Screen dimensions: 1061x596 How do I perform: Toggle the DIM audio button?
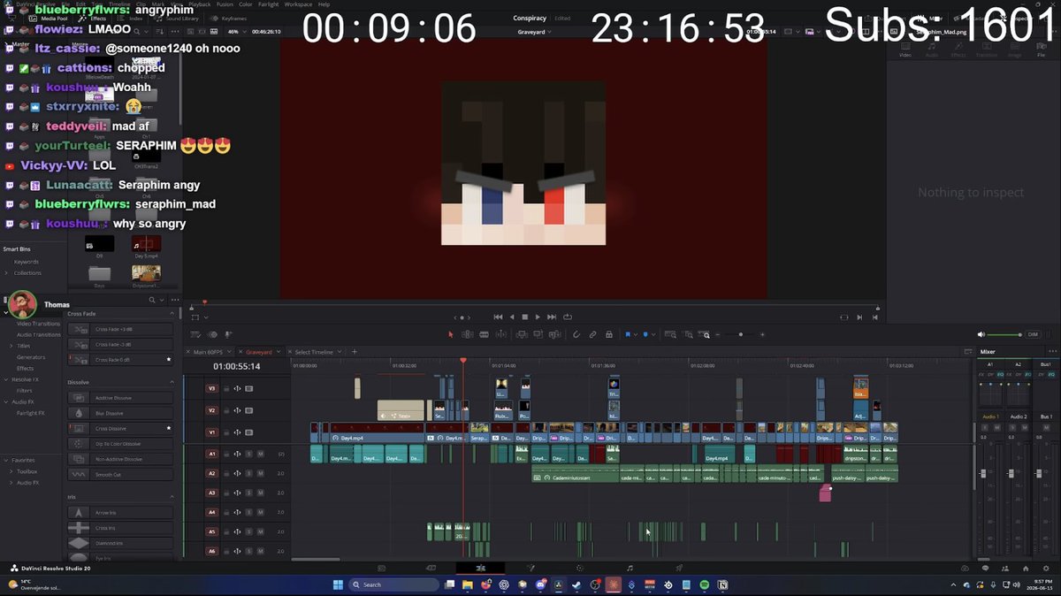[1032, 334]
